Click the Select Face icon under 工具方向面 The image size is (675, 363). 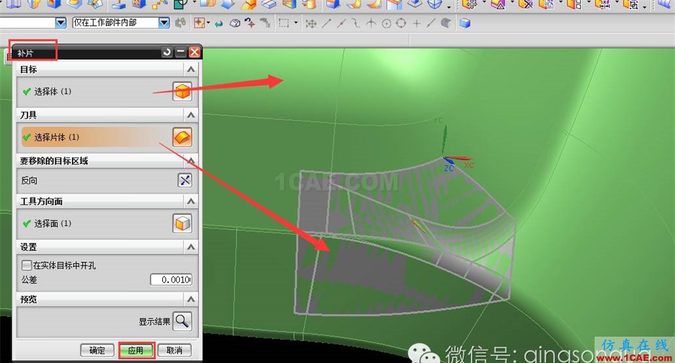click(182, 223)
